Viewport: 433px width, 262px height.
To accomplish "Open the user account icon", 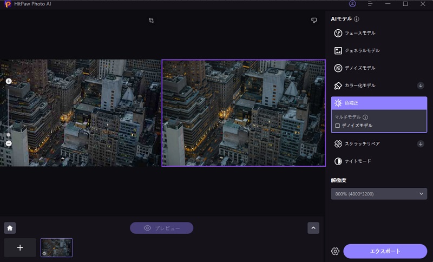I will [x=352, y=4].
